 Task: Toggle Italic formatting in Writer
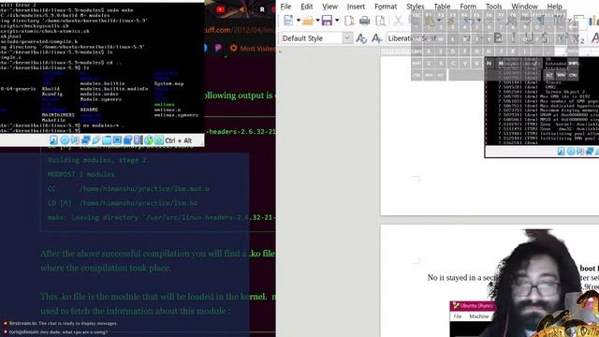point(514,37)
